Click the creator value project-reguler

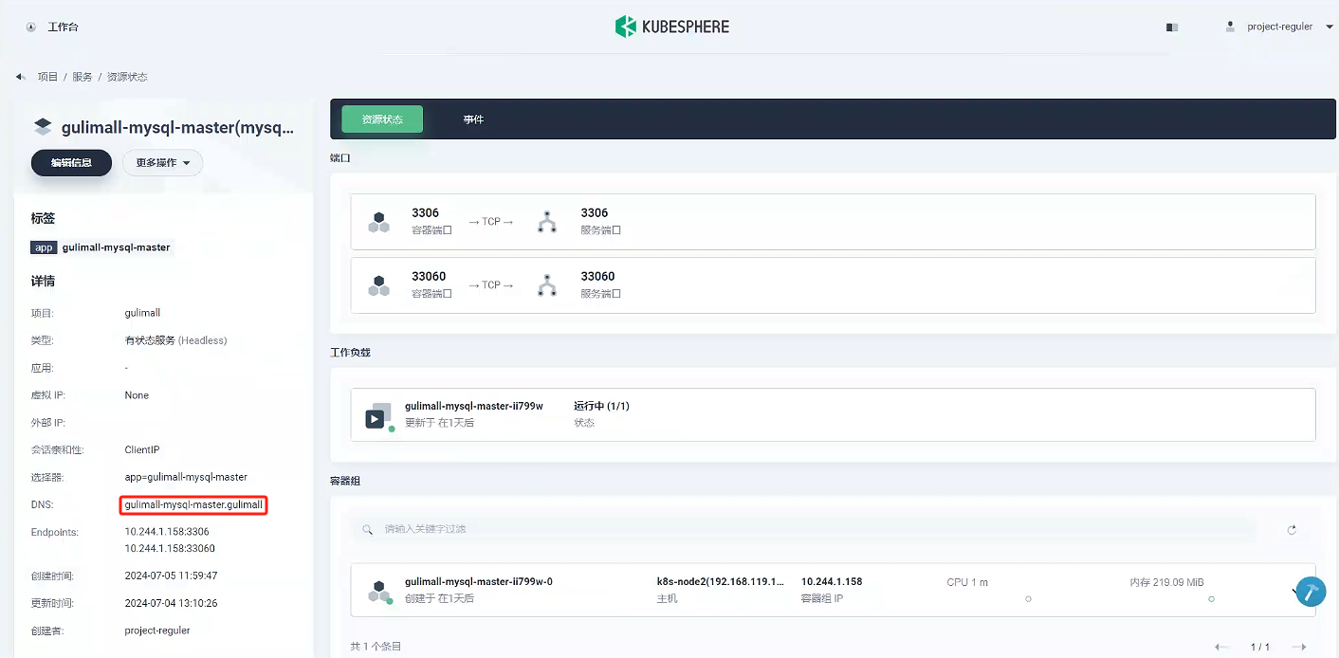[157, 631]
